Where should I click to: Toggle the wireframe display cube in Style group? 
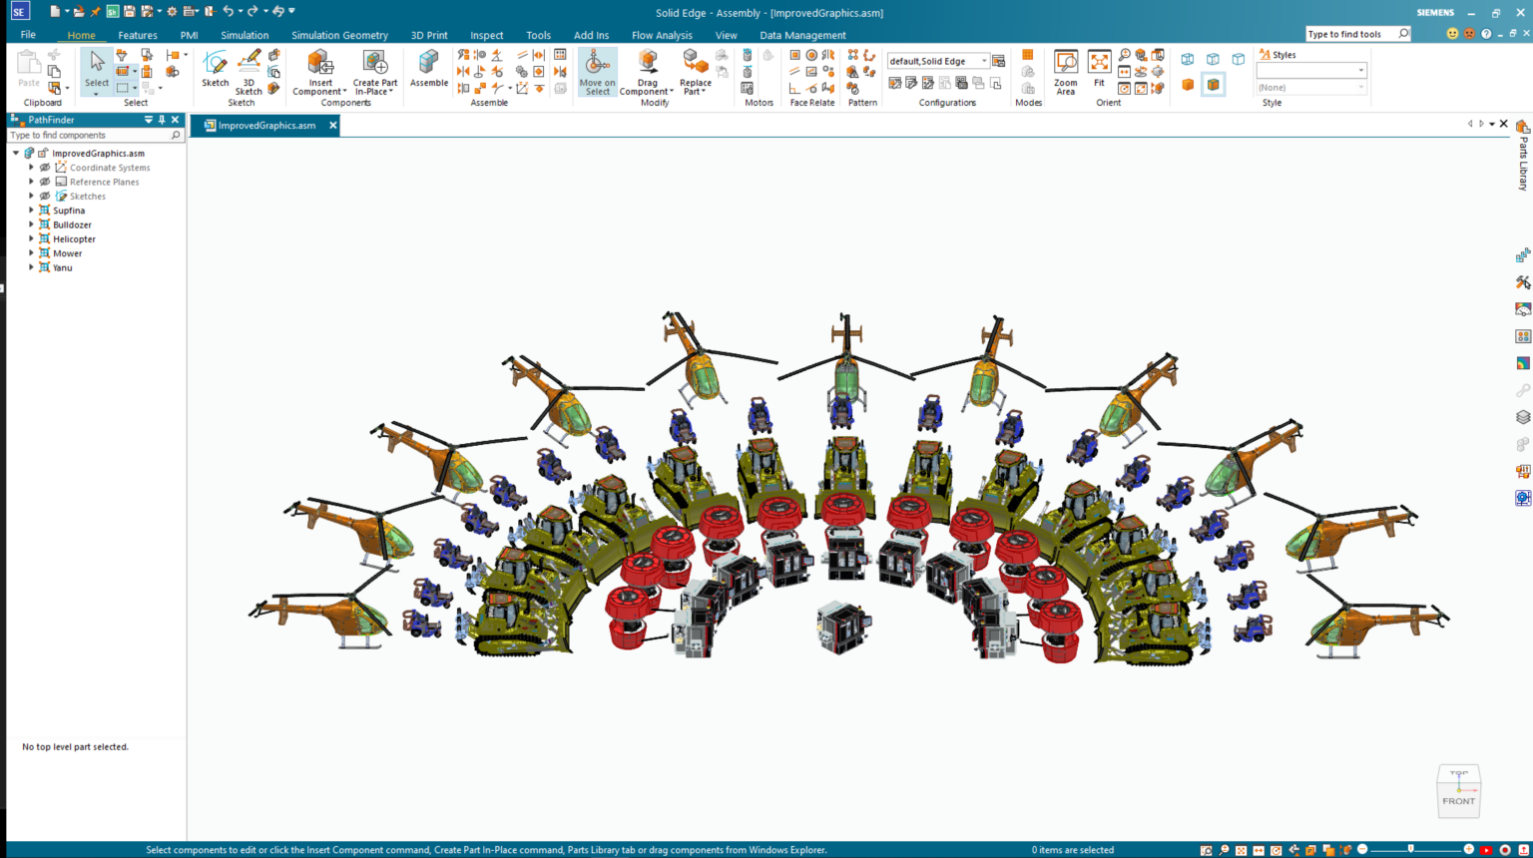[1187, 58]
